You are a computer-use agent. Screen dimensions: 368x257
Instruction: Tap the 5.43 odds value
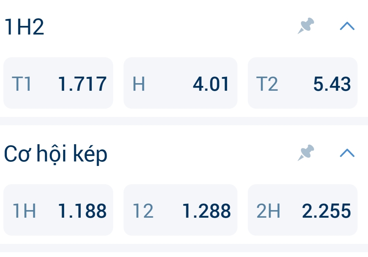pyautogui.click(x=332, y=84)
